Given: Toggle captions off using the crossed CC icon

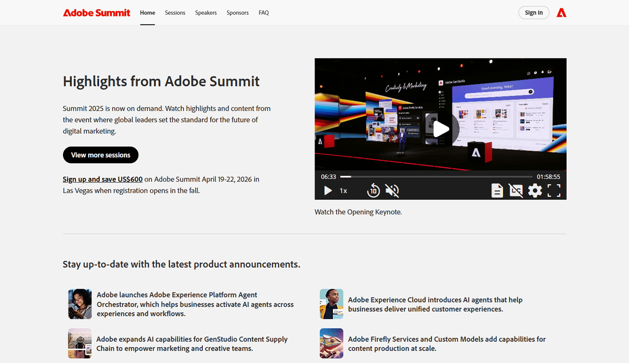Looking at the screenshot, I should (516, 190).
